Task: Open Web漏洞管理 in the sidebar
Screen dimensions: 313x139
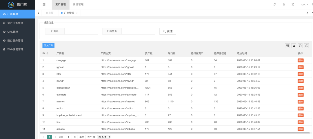Action: point(18,49)
